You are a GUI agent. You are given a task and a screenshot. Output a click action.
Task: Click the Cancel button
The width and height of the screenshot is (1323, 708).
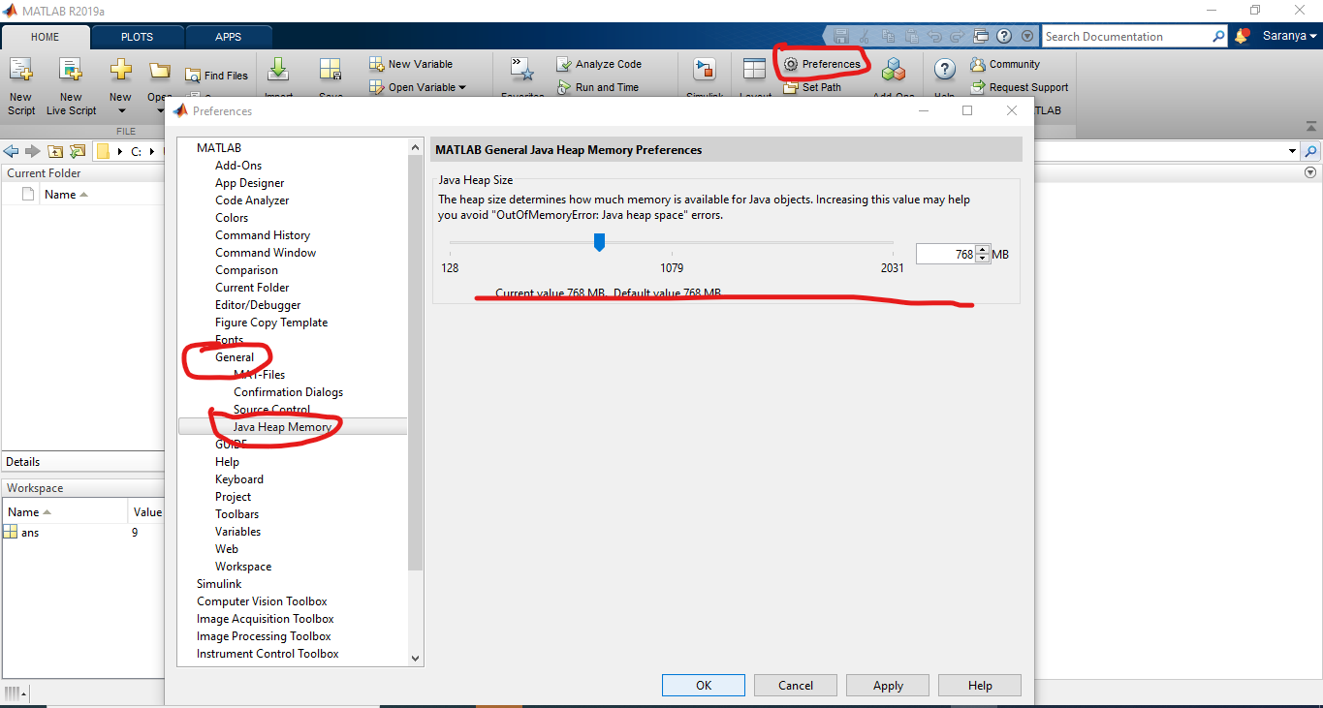[x=795, y=685]
